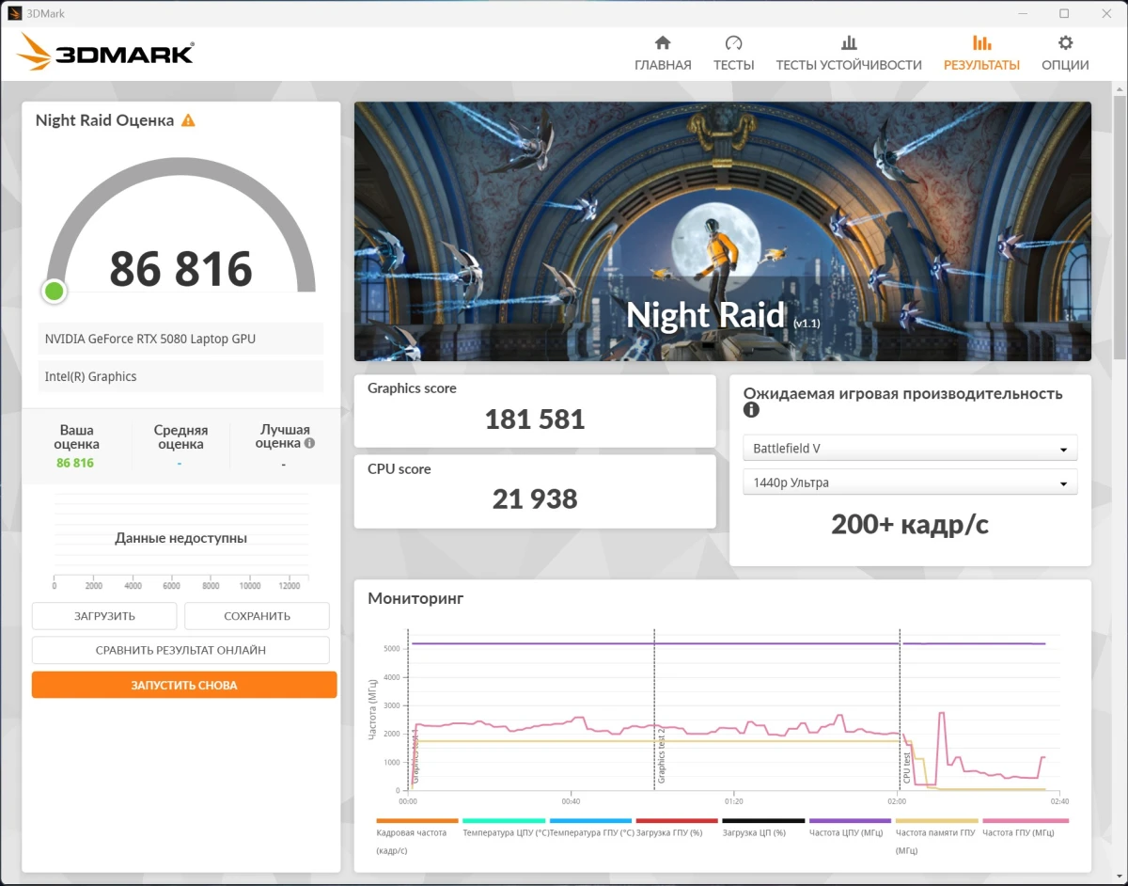Click the 200+ кадр/с estimate
Viewport: 1128px width, 886px height.
pos(910,524)
